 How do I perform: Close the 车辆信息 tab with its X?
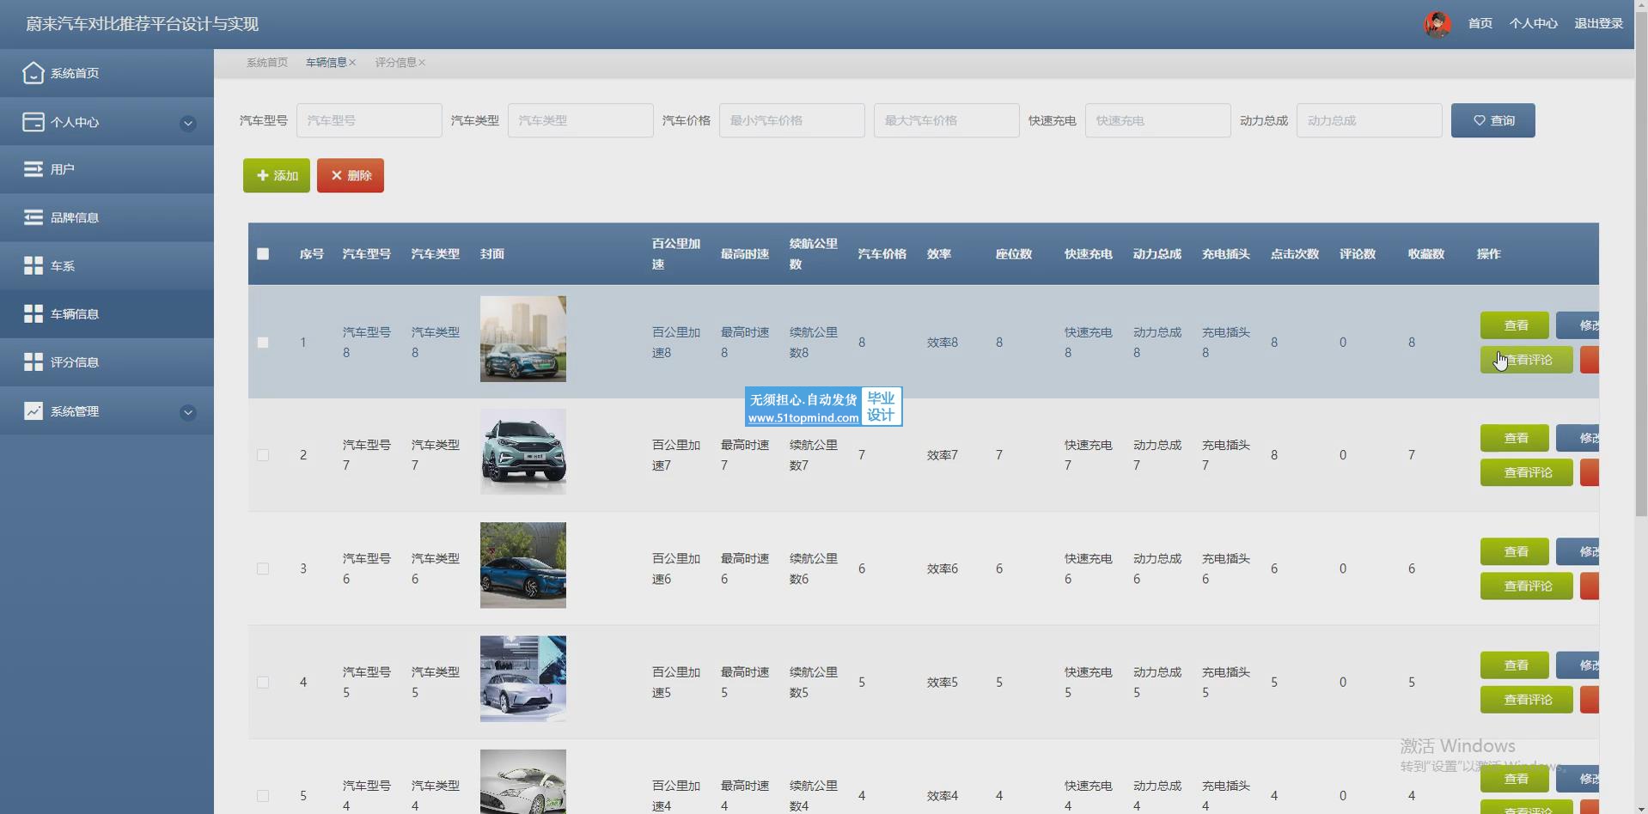coord(352,63)
